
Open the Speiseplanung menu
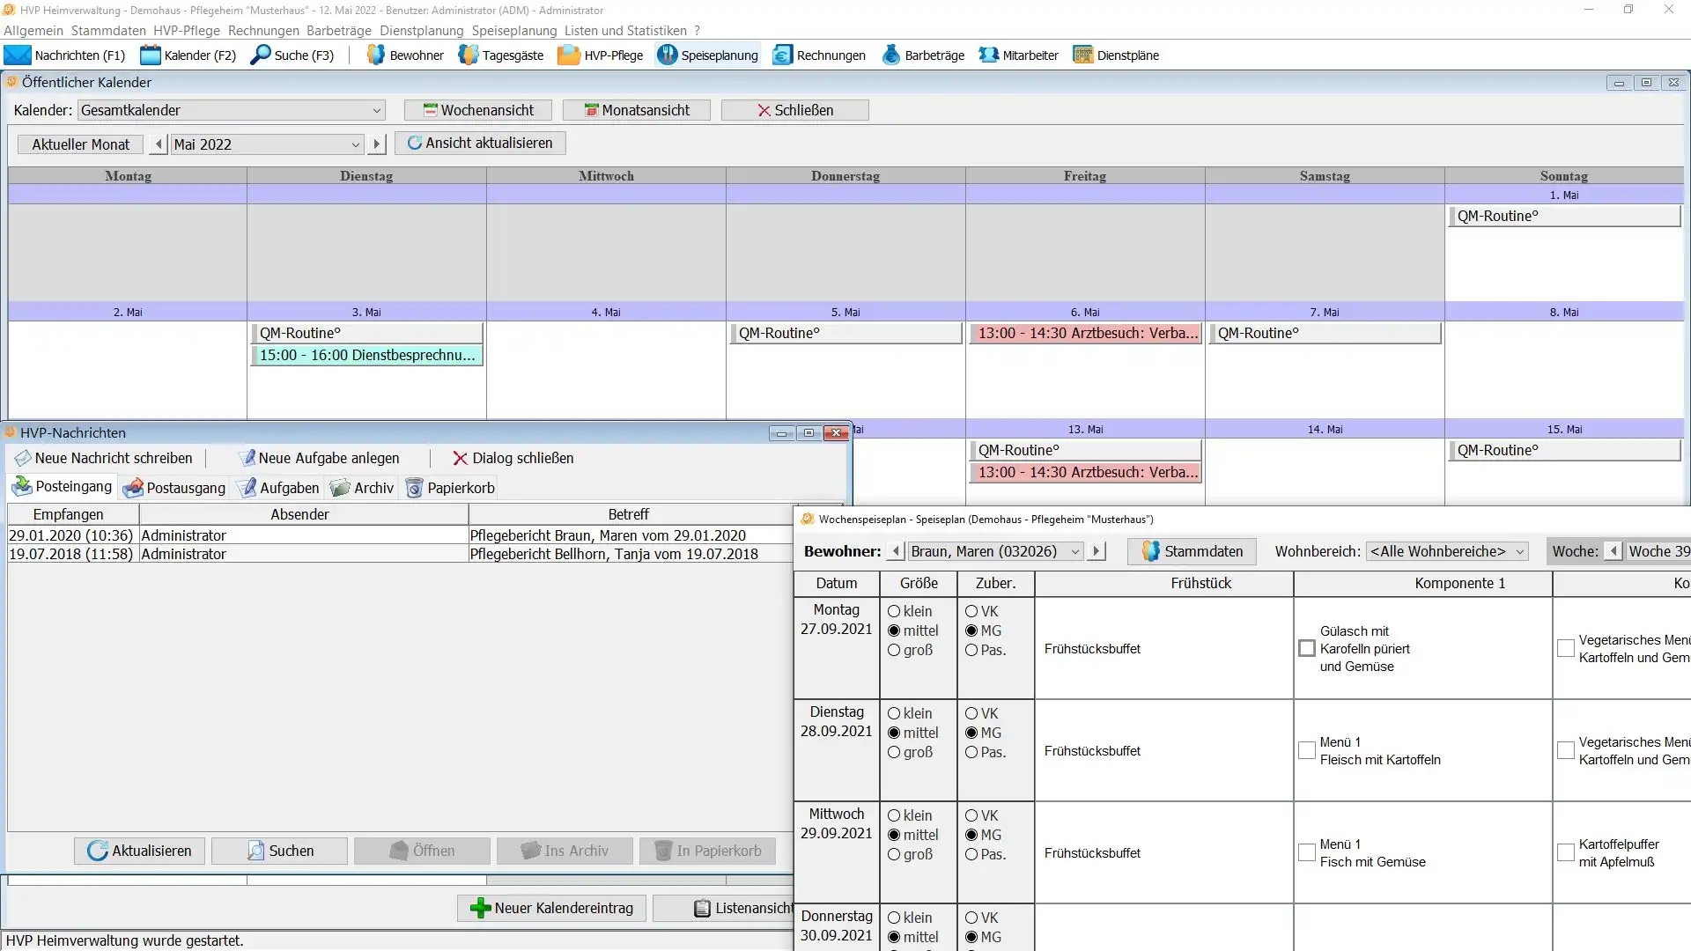(x=513, y=30)
